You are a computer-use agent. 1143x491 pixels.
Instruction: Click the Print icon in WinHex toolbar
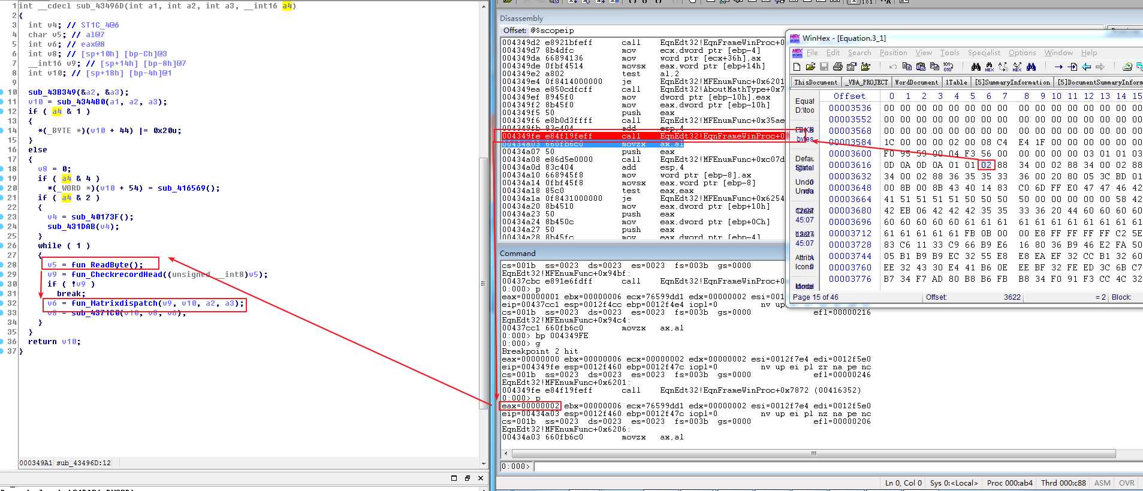click(x=838, y=67)
